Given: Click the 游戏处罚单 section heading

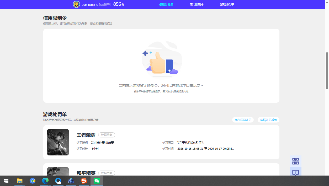Looking at the screenshot, I should pos(55,114).
